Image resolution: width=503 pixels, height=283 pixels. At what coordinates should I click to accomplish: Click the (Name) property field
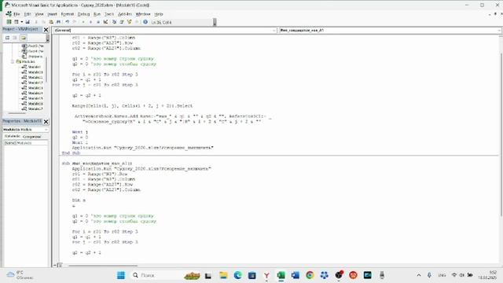click(26, 143)
